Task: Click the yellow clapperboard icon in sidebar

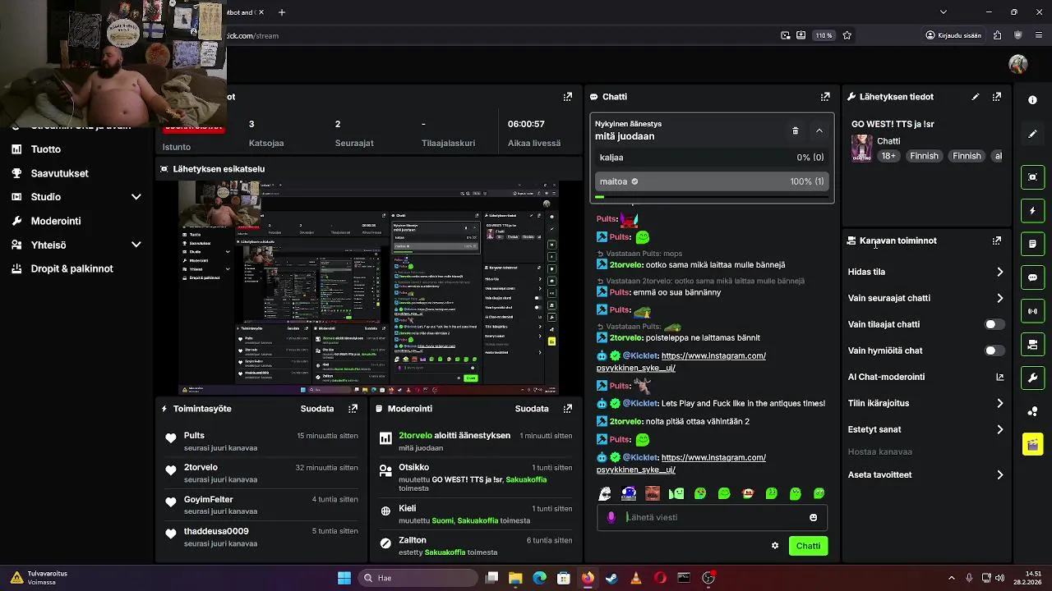Action: coord(1032,444)
